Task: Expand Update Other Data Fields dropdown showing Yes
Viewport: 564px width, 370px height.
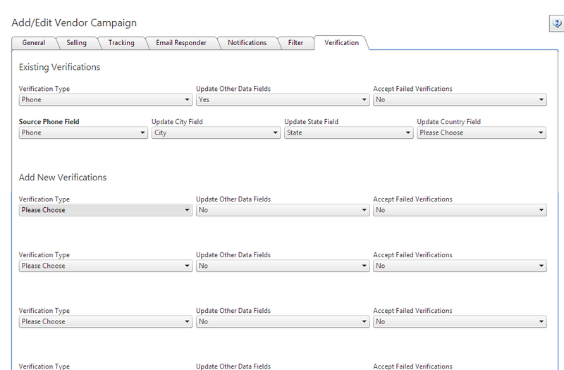Action: coord(283,99)
